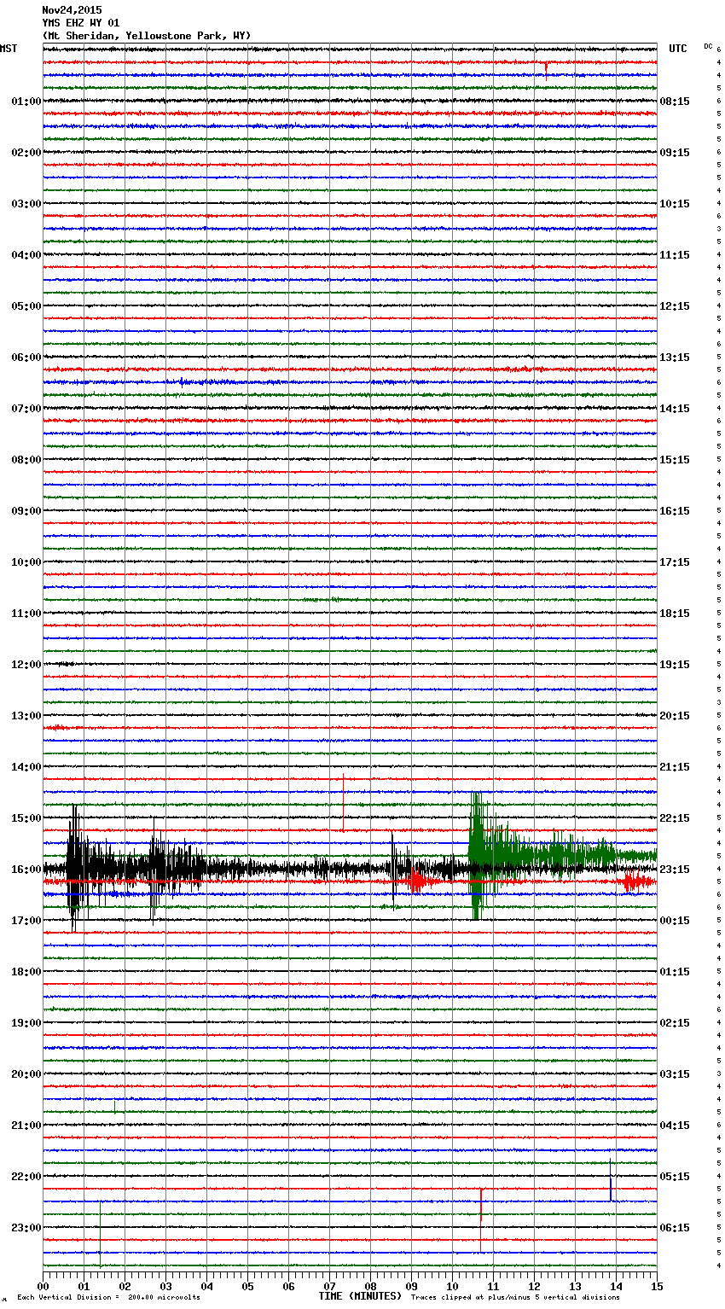Screen dimensions: 725x1309
Task: Click the 01:00 MST row label
Action: click(x=26, y=102)
